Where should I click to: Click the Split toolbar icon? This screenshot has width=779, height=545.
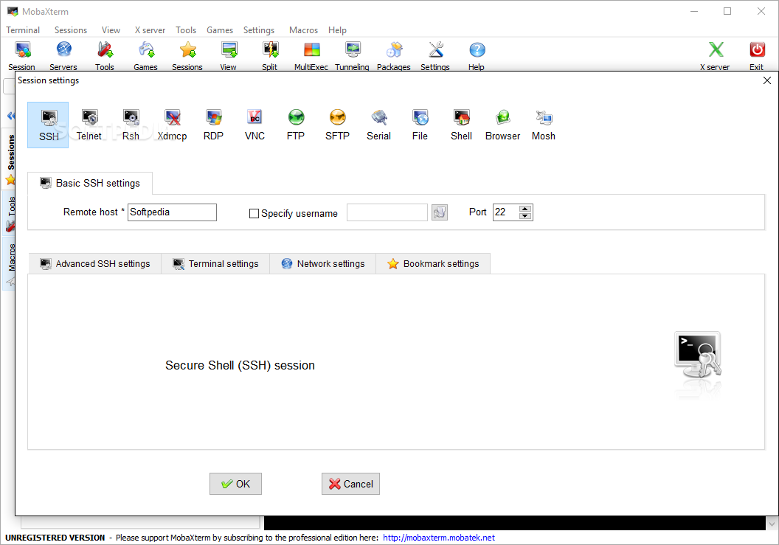click(x=270, y=55)
